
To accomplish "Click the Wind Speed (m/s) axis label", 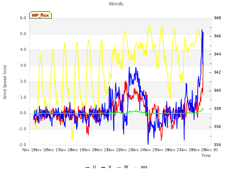I will pos(5,82).
